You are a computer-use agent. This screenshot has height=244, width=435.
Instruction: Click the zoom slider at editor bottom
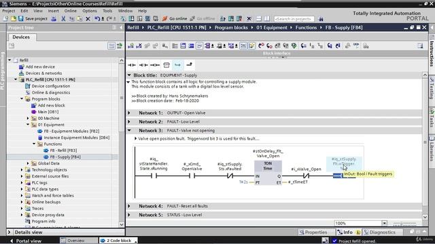tap(404, 224)
